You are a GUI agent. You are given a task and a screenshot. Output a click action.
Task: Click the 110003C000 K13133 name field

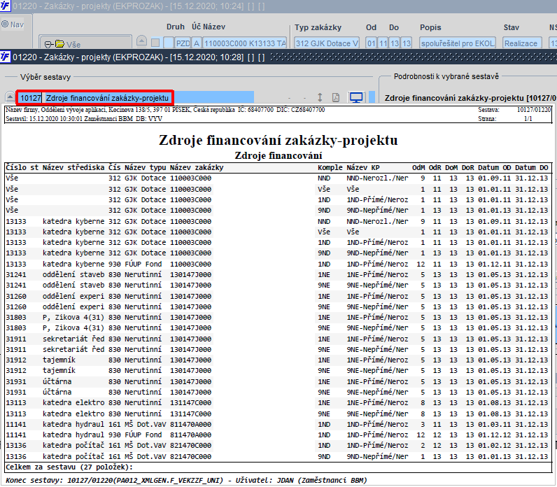point(245,43)
